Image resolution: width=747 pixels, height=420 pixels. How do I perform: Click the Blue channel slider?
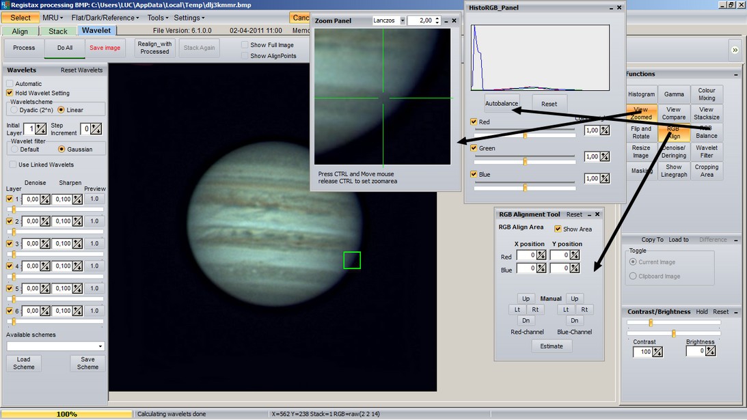click(525, 188)
